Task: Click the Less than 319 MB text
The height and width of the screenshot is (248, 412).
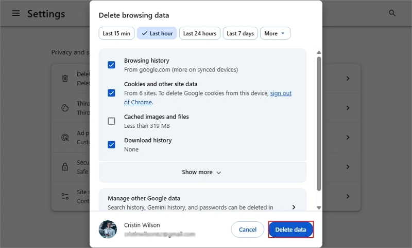Action: tap(147, 126)
